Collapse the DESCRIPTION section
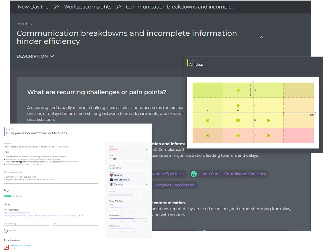 tap(52, 56)
